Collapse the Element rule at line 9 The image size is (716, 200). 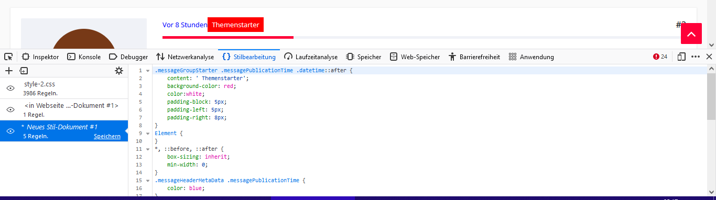pos(148,133)
